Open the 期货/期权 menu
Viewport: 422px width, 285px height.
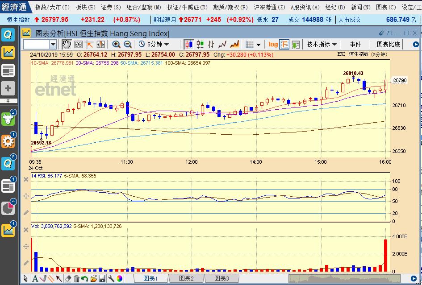(230, 7)
